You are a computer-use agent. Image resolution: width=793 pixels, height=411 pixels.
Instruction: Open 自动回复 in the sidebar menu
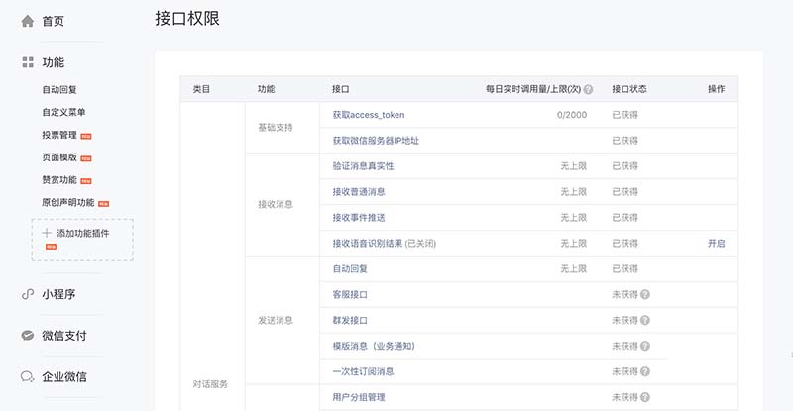click(59, 89)
